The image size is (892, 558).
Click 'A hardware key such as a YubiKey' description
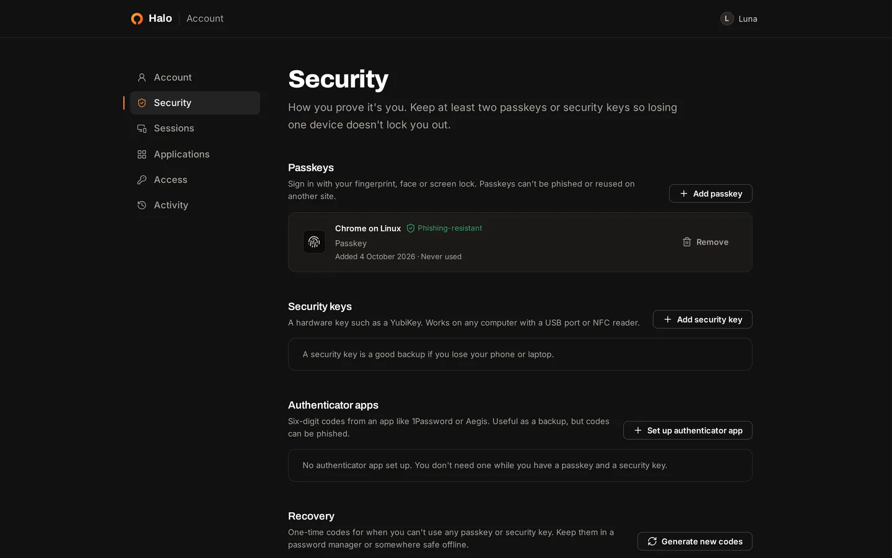tap(464, 323)
